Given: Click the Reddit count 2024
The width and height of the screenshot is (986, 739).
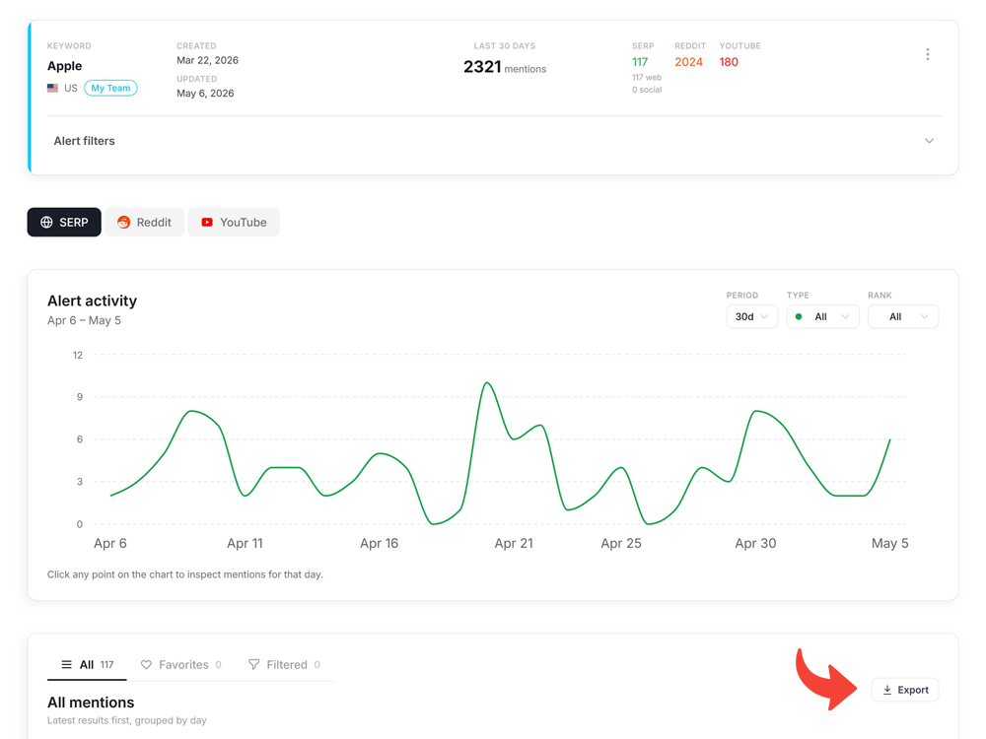Looking at the screenshot, I should tap(688, 62).
